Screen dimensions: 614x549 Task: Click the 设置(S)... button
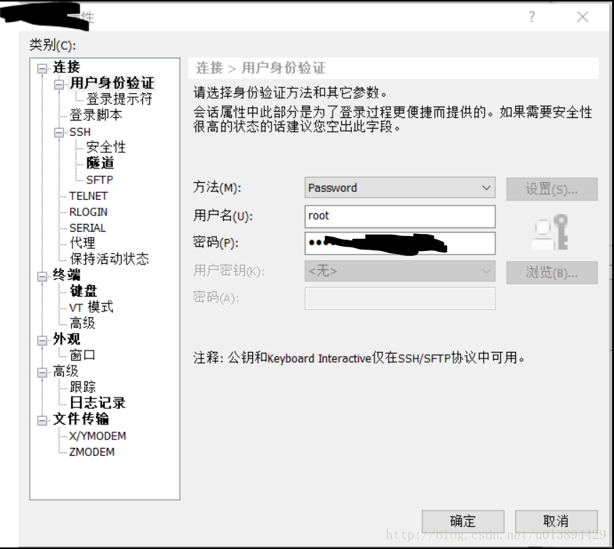(551, 189)
